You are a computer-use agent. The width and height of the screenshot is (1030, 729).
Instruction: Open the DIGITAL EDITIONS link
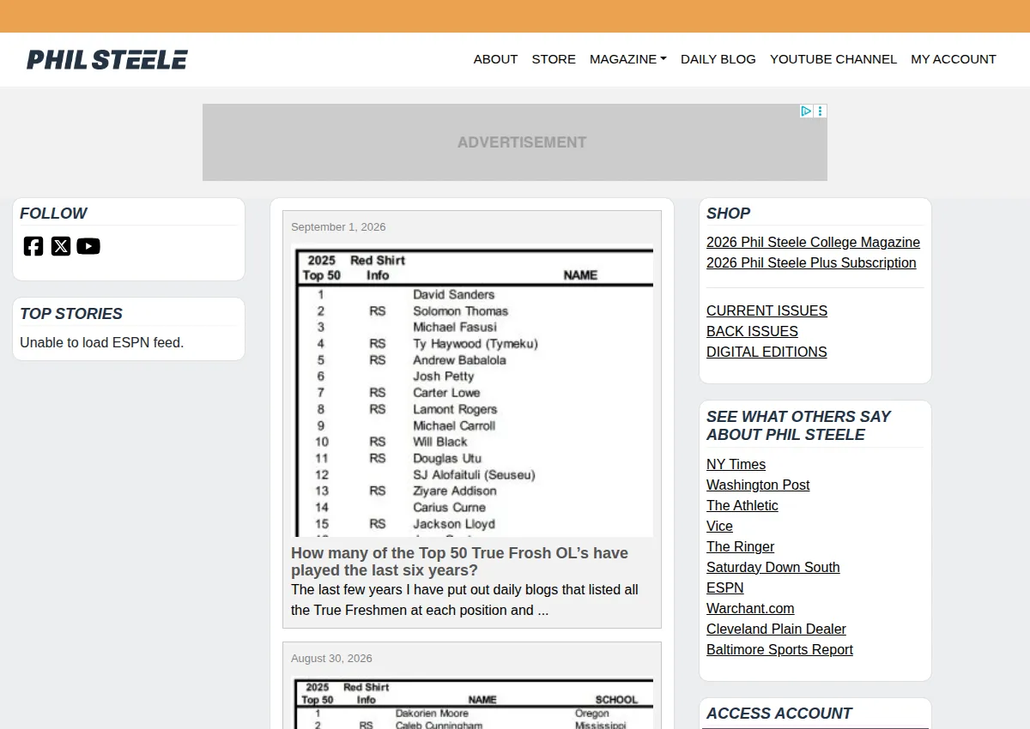click(766, 352)
